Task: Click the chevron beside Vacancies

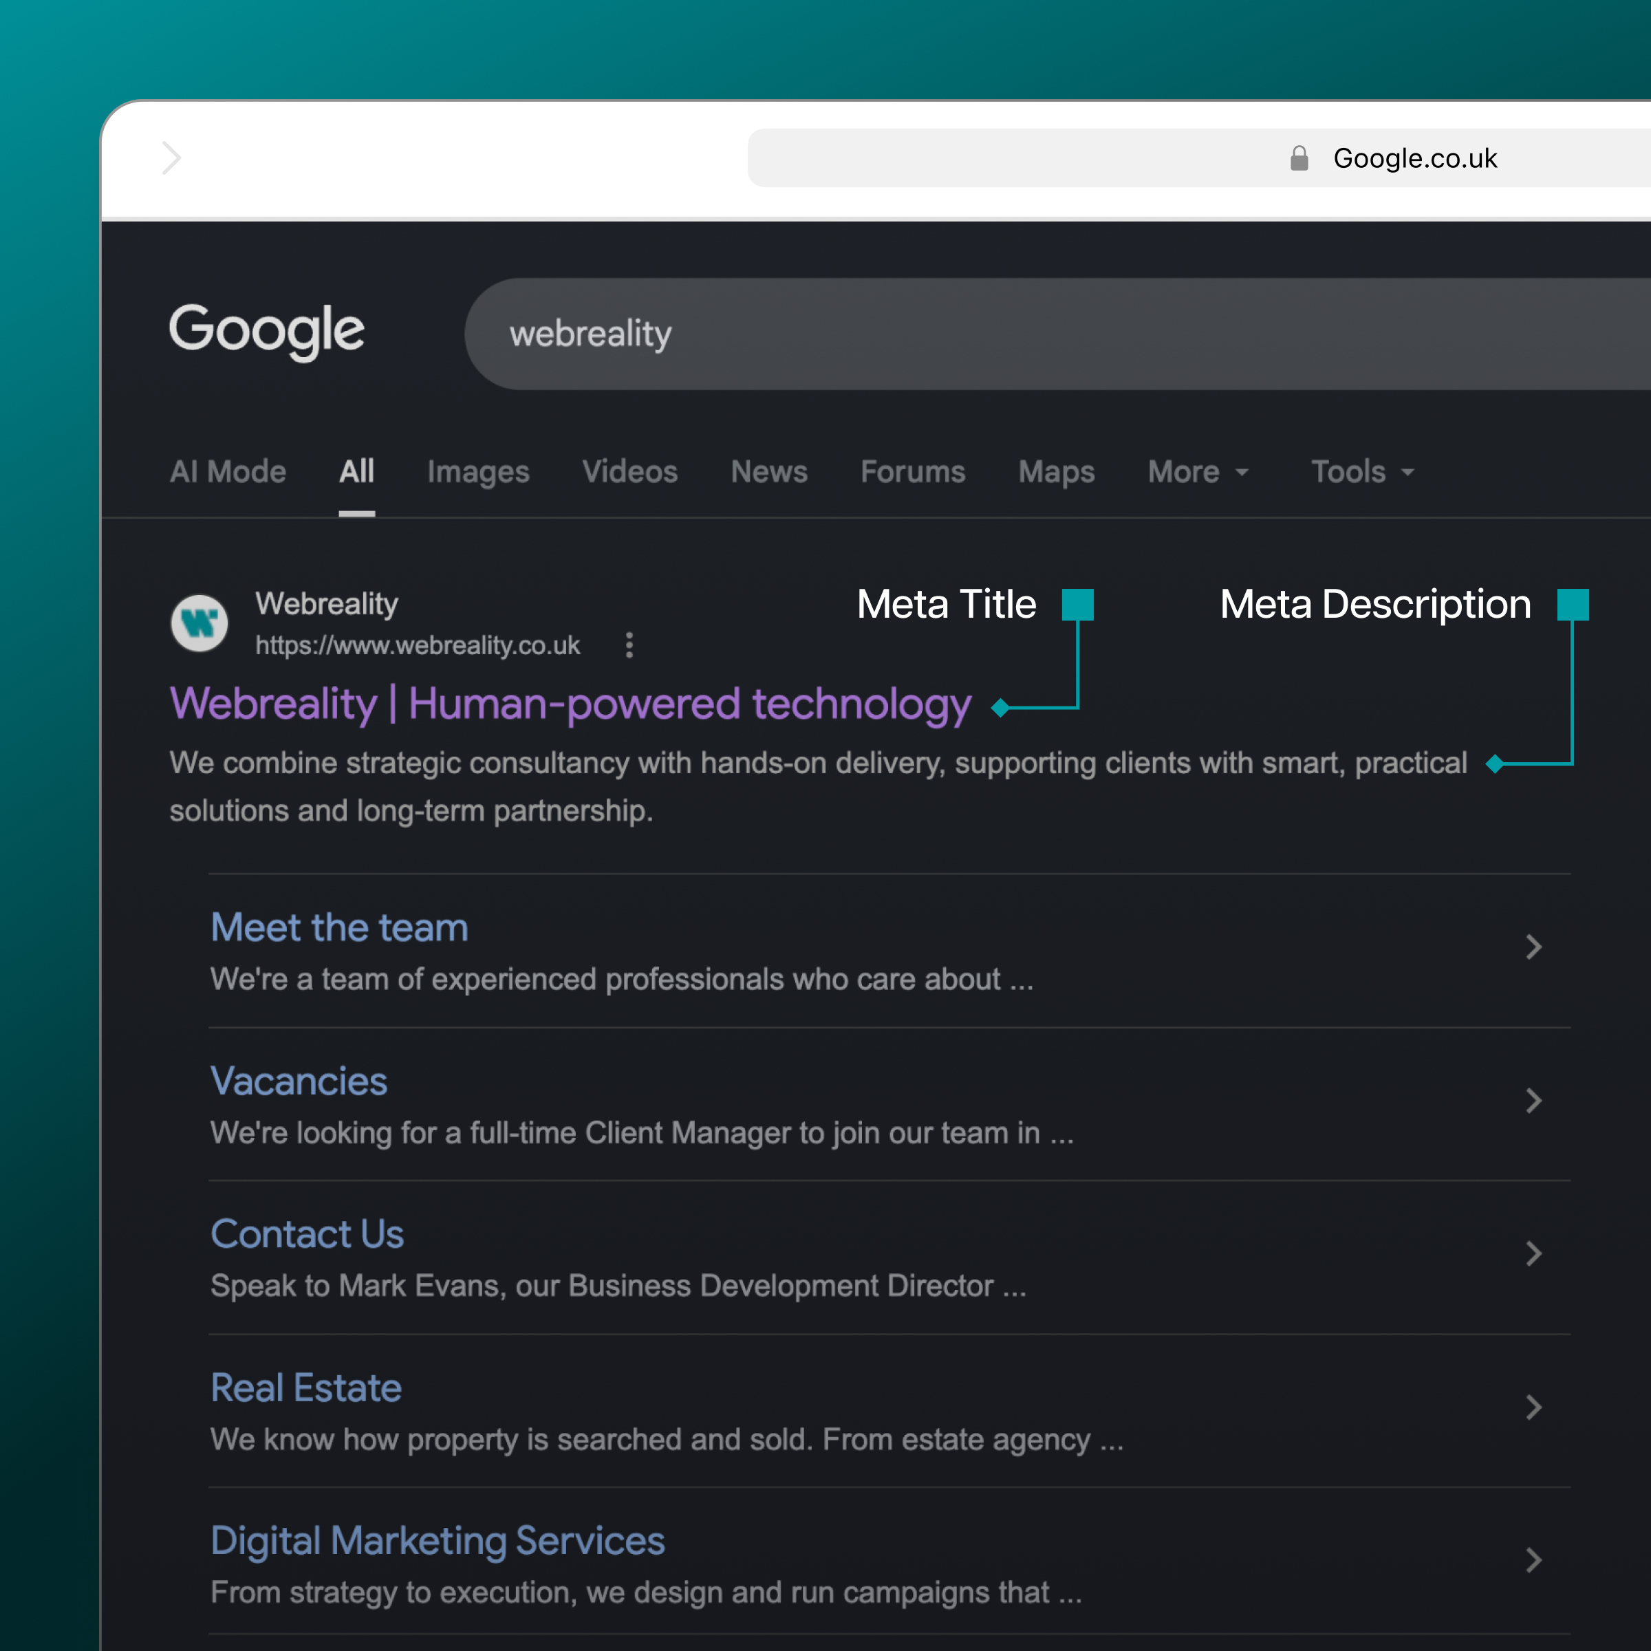Action: (x=1534, y=1101)
